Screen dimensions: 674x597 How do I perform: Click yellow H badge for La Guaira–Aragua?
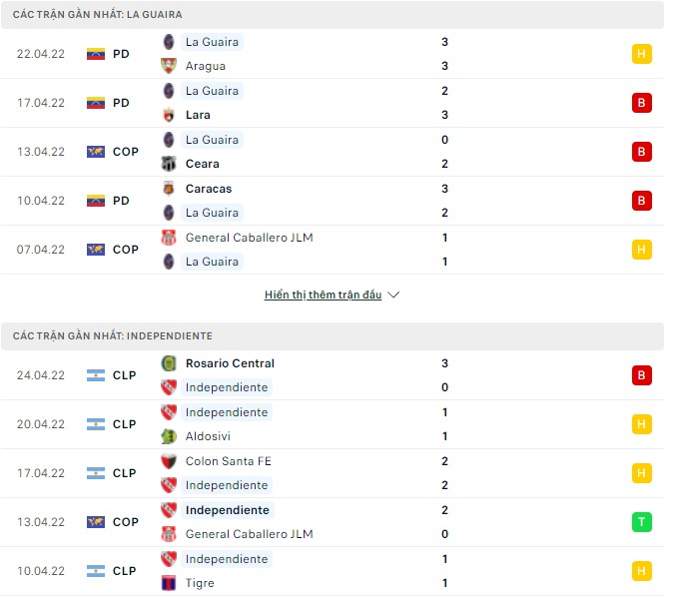pyautogui.click(x=642, y=54)
